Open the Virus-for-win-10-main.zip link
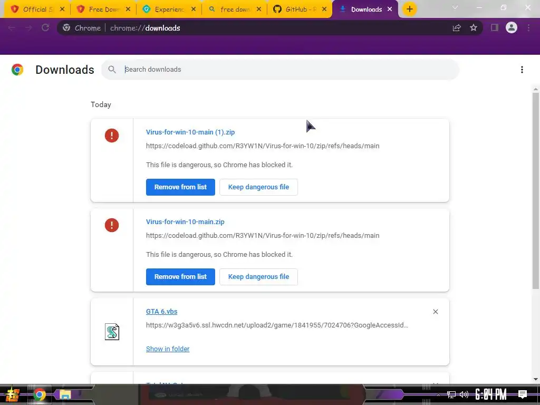This screenshot has width=540, height=405. click(x=185, y=222)
